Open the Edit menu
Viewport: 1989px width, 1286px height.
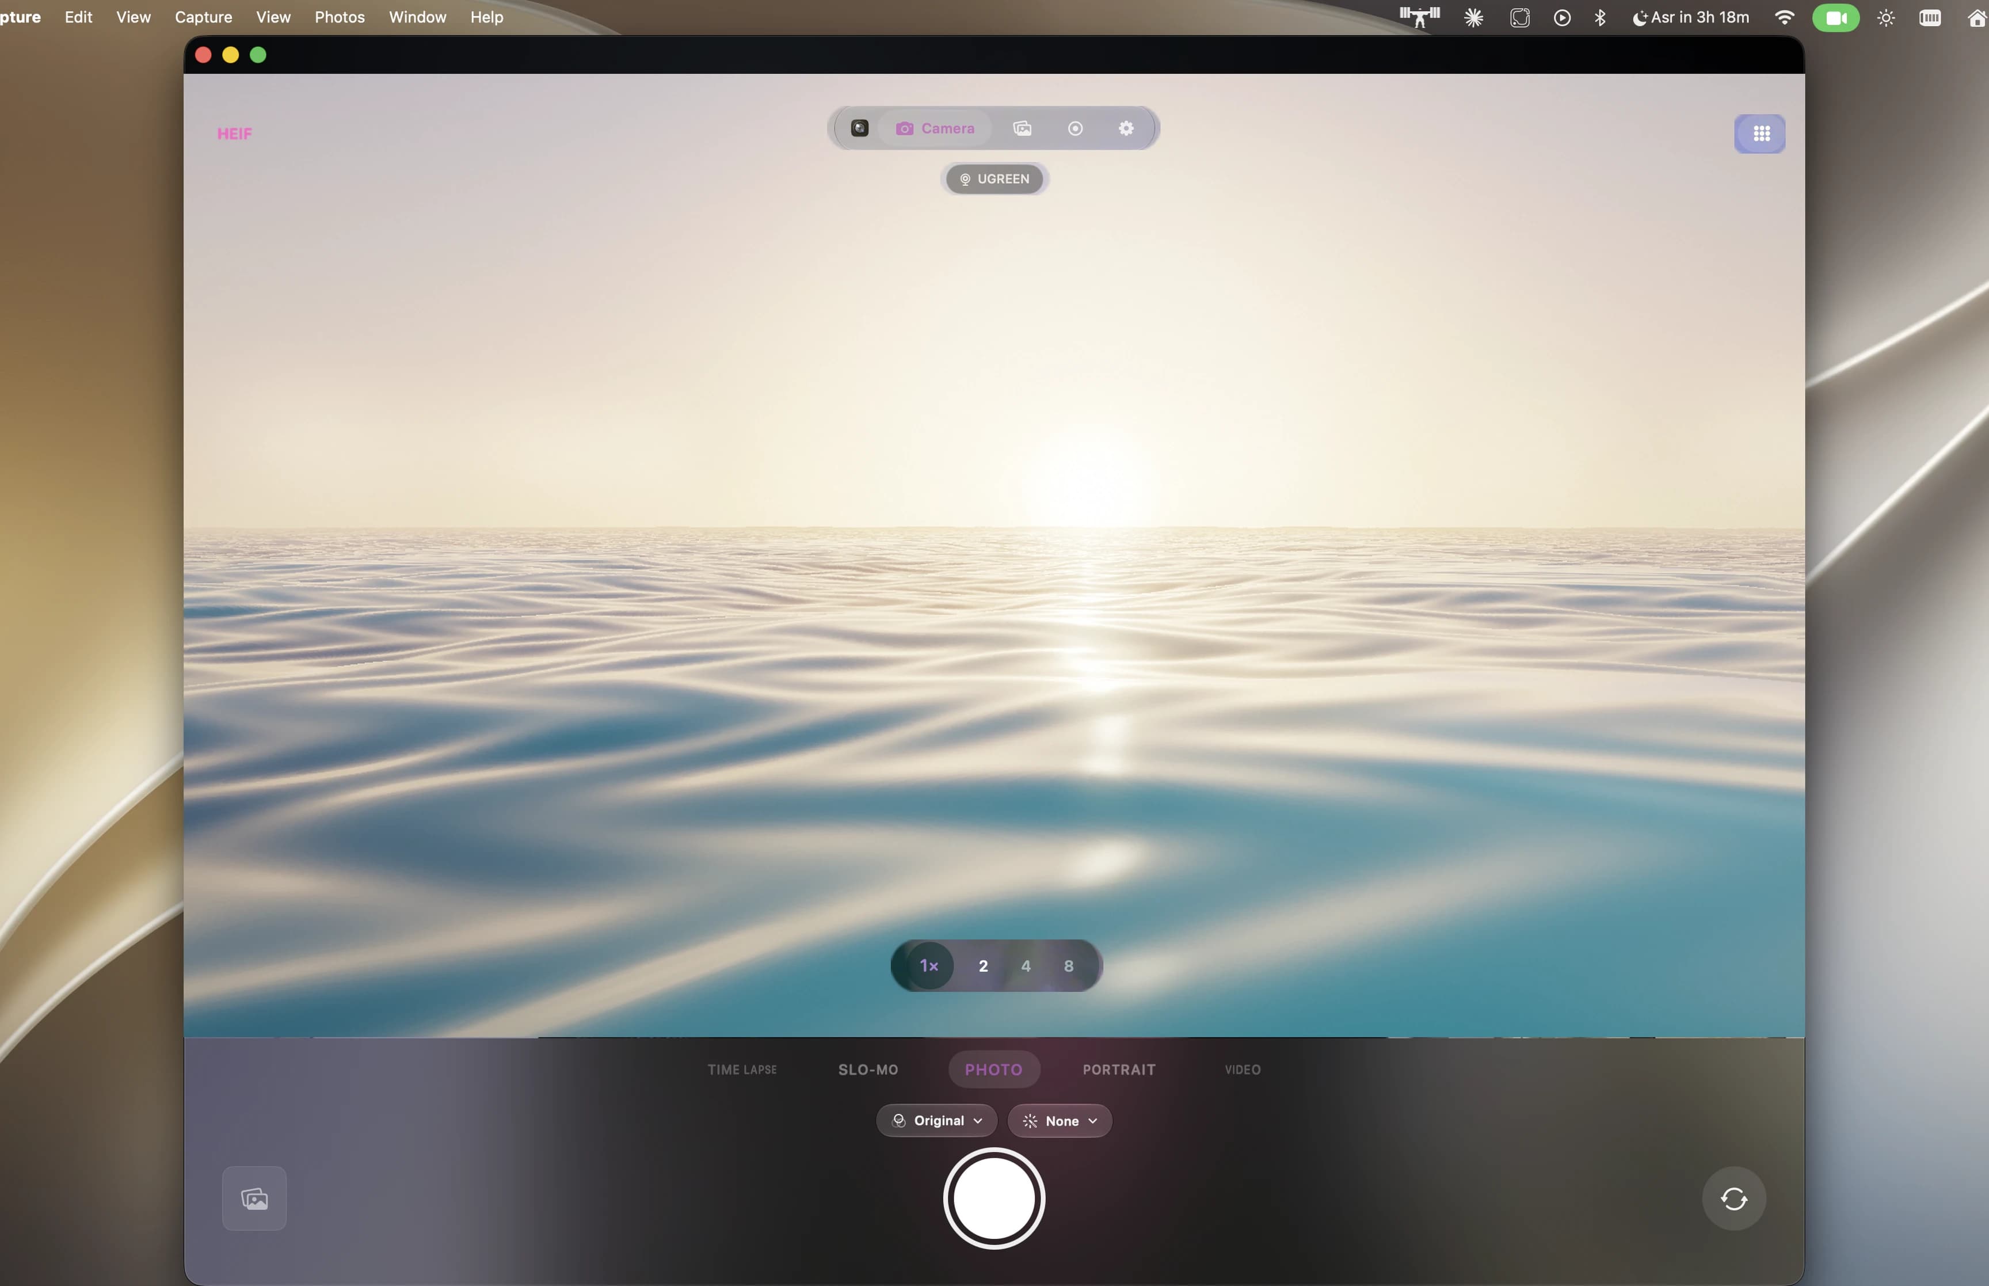pyautogui.click(x=78, y=17)
